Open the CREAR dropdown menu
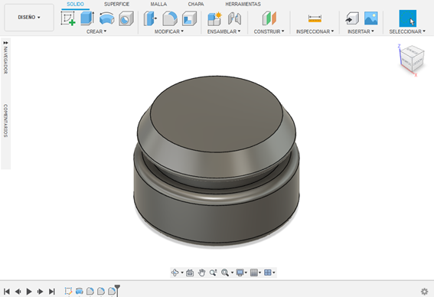 96,31
